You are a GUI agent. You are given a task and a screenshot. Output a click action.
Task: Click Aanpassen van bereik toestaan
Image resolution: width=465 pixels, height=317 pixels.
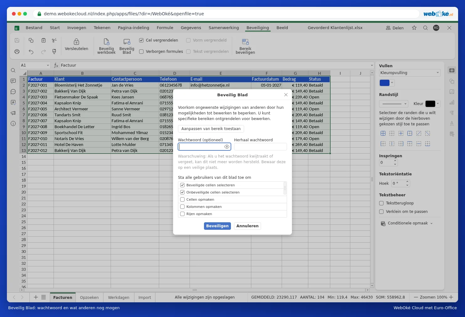tap(211, 129)
